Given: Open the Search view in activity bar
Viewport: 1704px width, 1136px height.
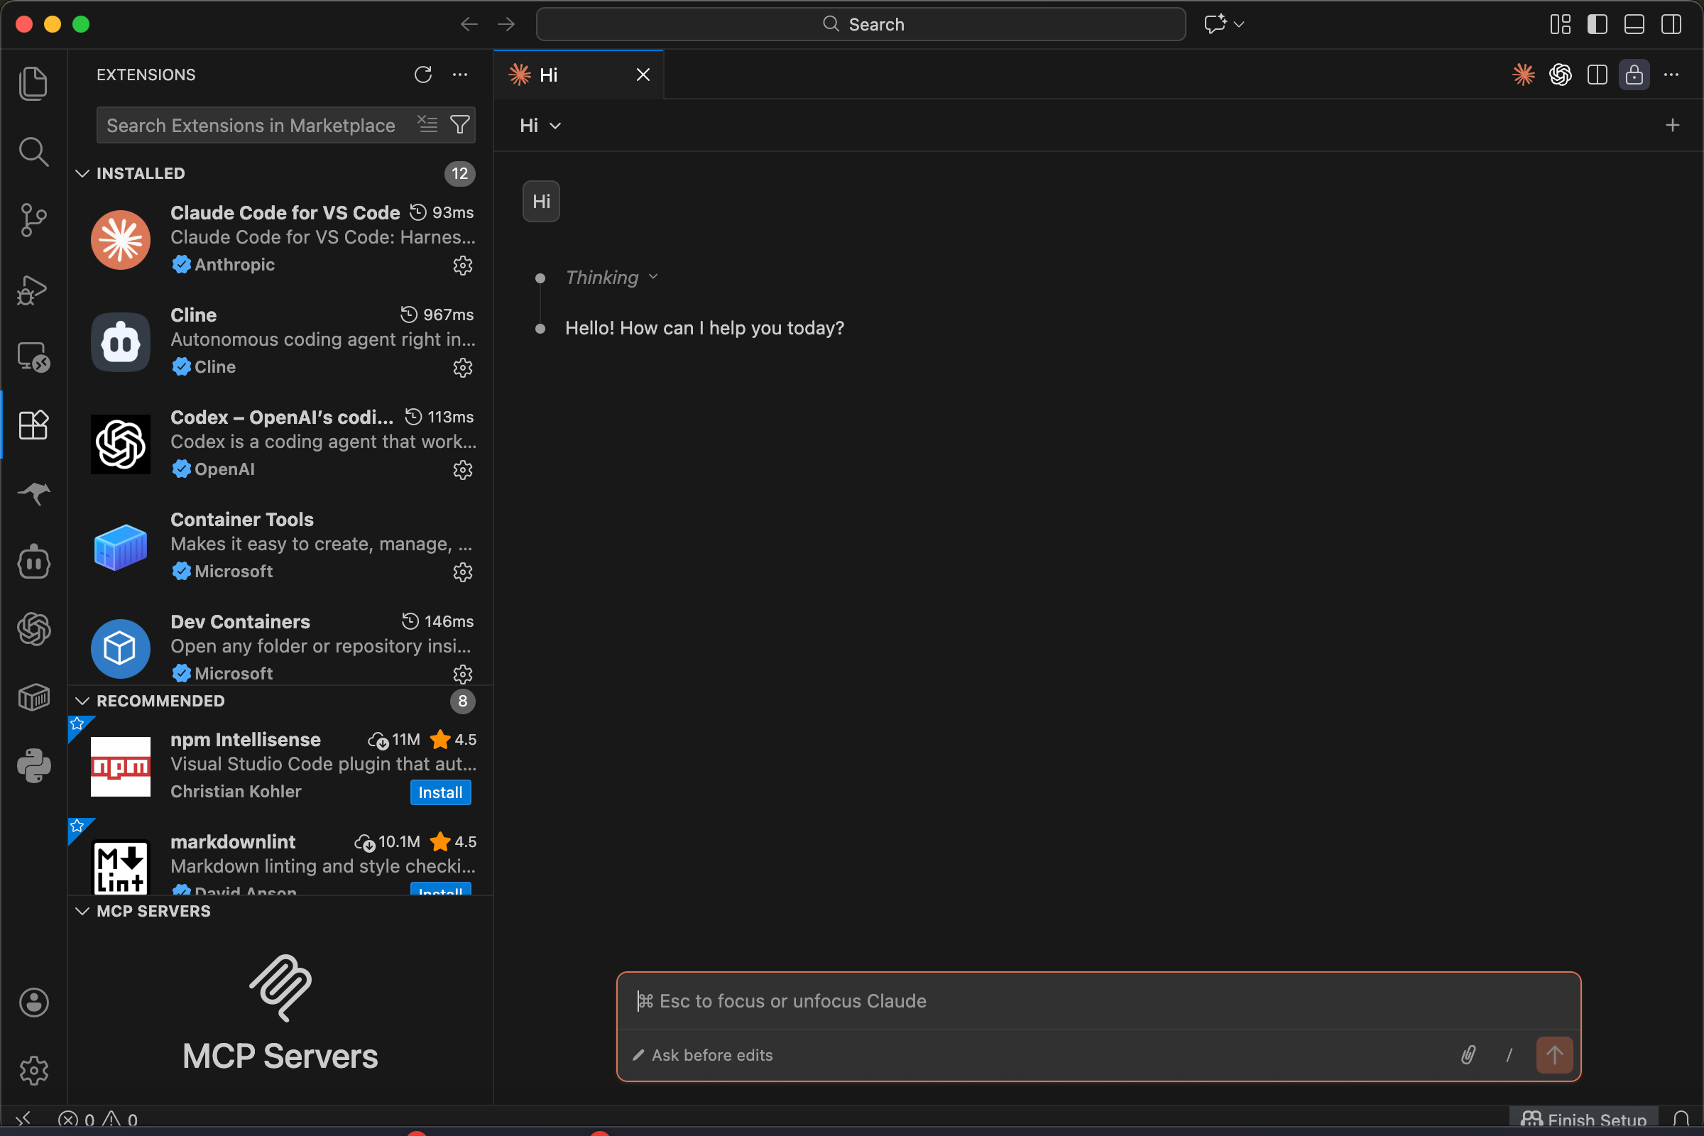Looking at the screenshot, I should [x=33, y=151].
